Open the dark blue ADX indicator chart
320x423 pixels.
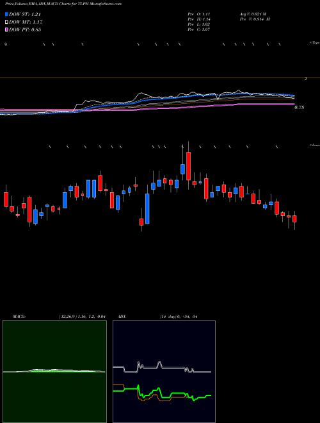(x=164, y=372)
